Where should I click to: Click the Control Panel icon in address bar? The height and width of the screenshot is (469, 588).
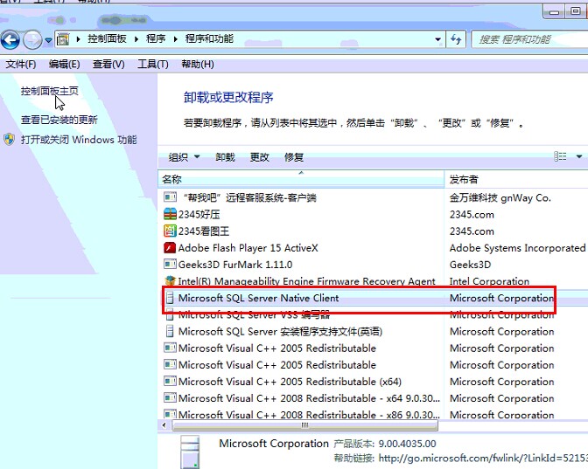tap(63, 39)
